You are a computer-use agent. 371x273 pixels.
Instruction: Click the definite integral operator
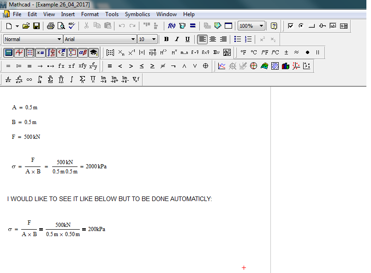tap(40, 79)
